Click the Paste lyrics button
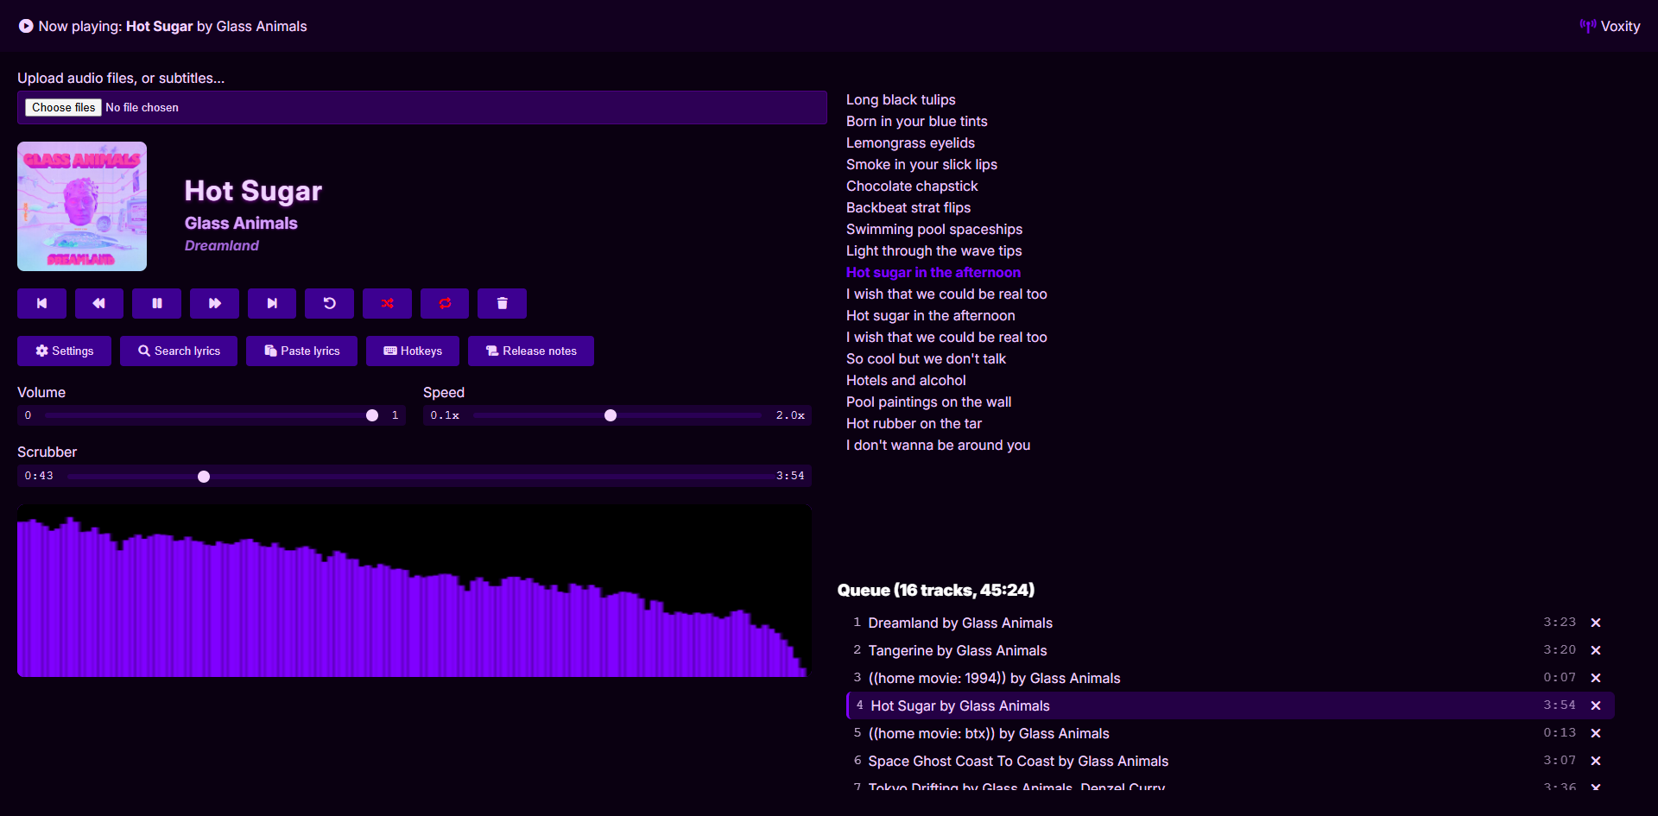This screenshot has height=816, width=1658. click(x=301, y=351)
